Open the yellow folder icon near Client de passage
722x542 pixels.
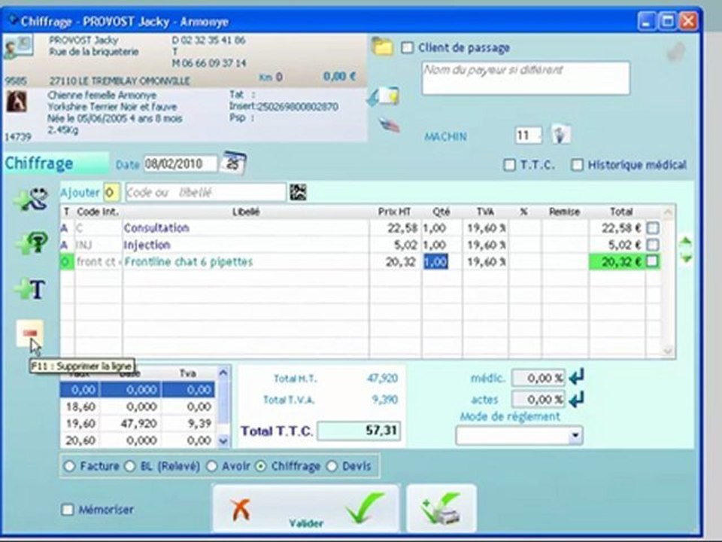(x=382, y=47)
